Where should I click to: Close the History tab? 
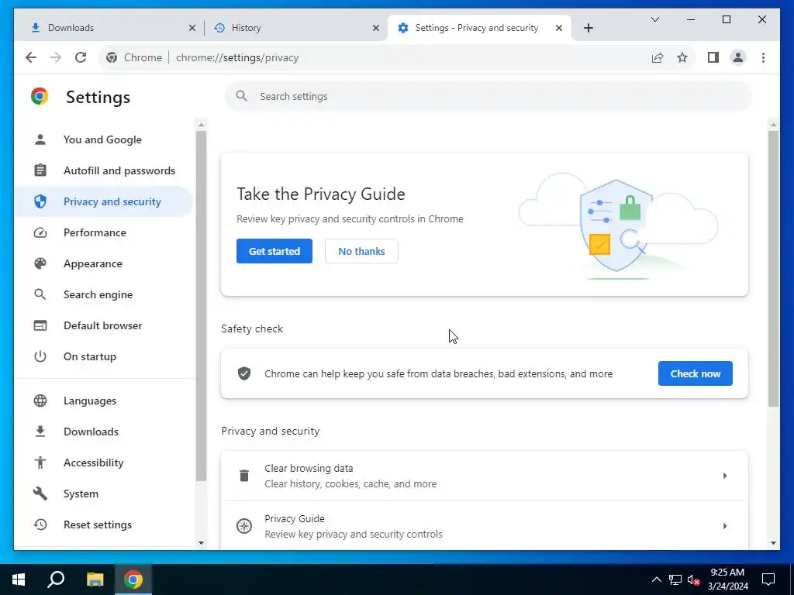pos(376,29)
